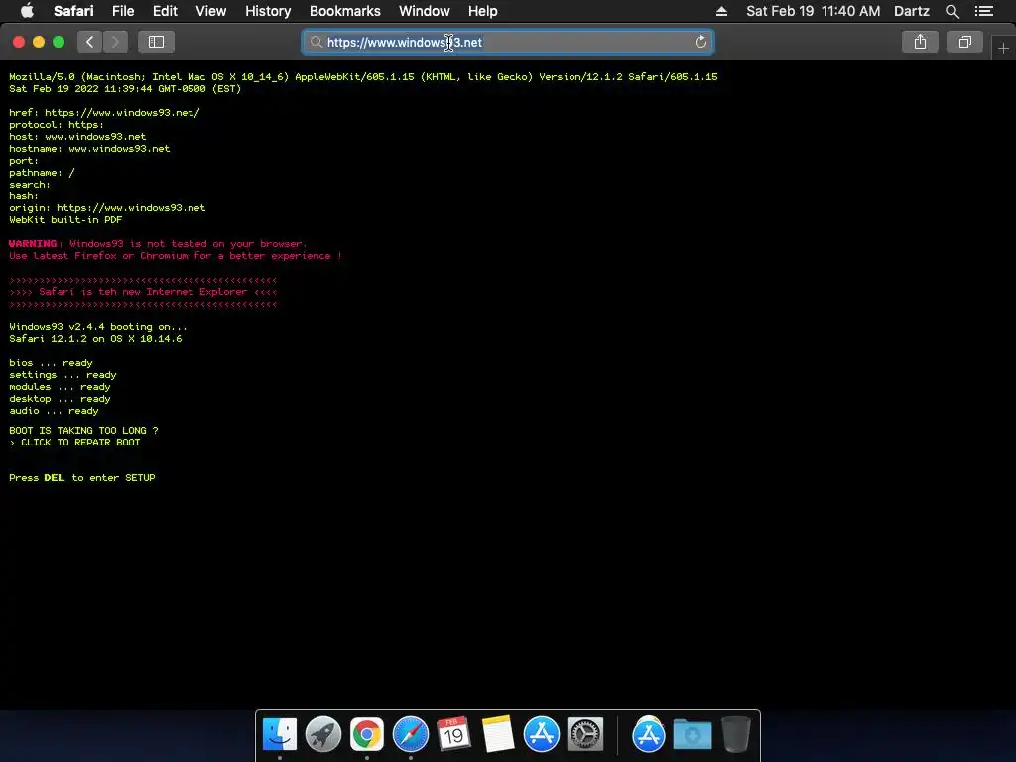Open Notes from the Dock
Image resolution: width=1016 pixels, height=762 pixels.
[x=498, y=734]
